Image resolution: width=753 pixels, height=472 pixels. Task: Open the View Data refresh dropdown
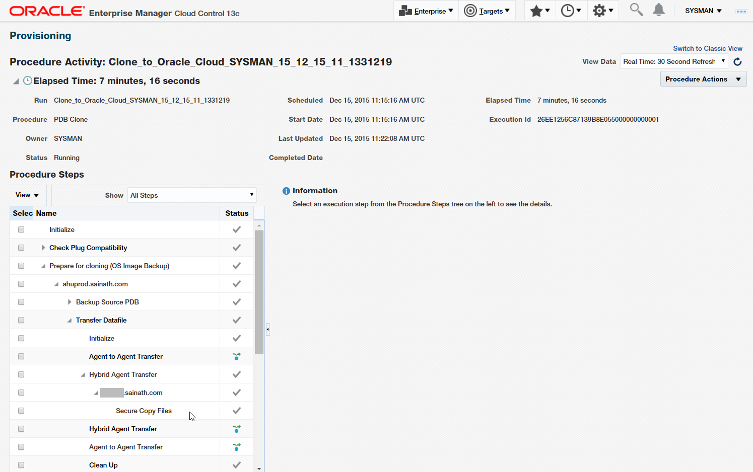[x=674, y=61]
